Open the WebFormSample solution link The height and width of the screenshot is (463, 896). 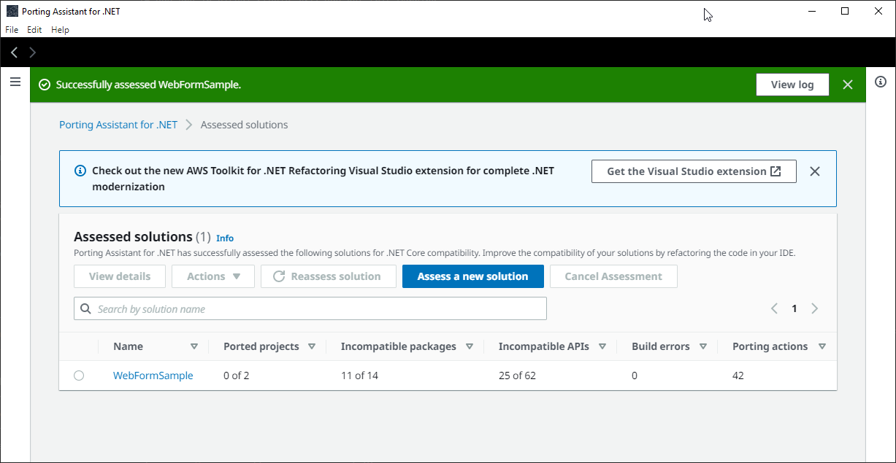[x=153, y=376]
